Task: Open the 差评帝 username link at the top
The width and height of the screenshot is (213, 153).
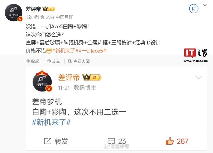Action: 33,9
